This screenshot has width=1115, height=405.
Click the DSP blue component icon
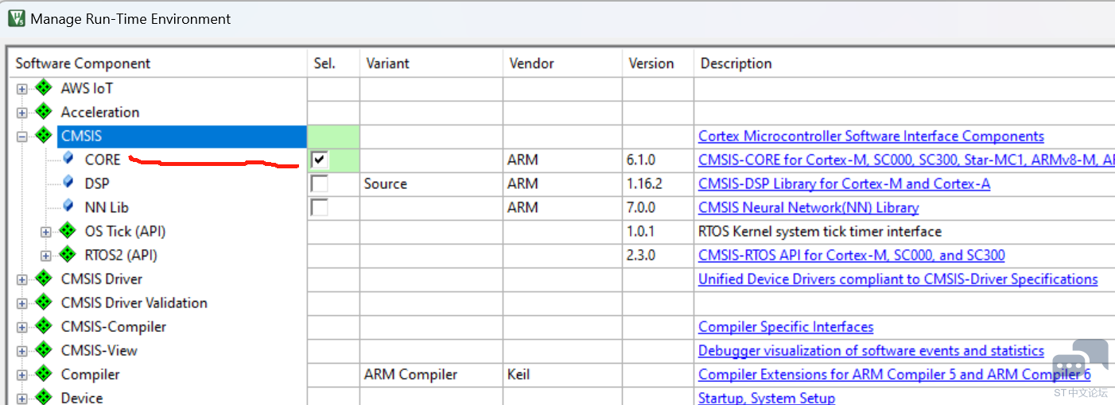pos(68,183)
